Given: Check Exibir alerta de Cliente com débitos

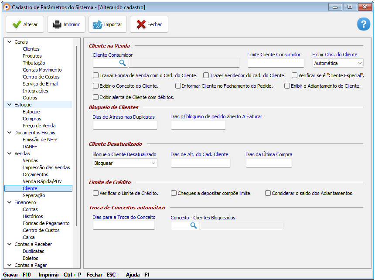Looking at the screenshot, I should tap(96, 97).
